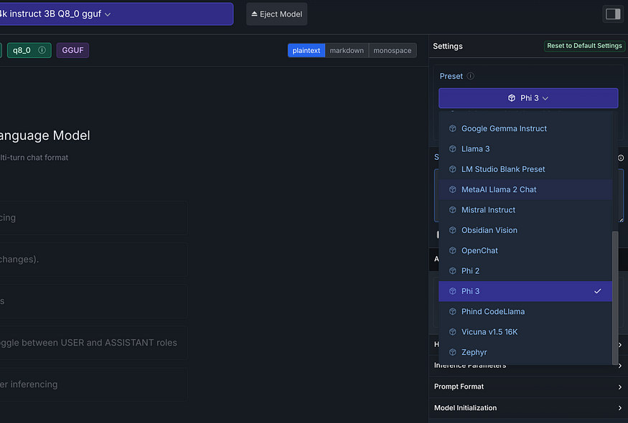Click the cube icon in the preset dropdown button

point(512,98)
